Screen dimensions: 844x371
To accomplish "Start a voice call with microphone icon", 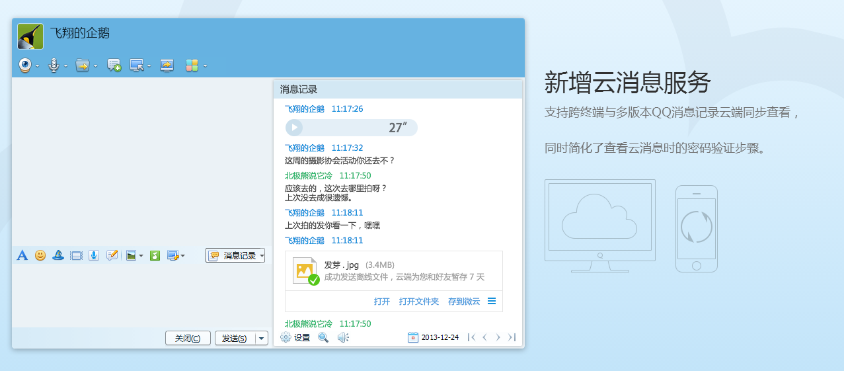I will pos(54,65).
